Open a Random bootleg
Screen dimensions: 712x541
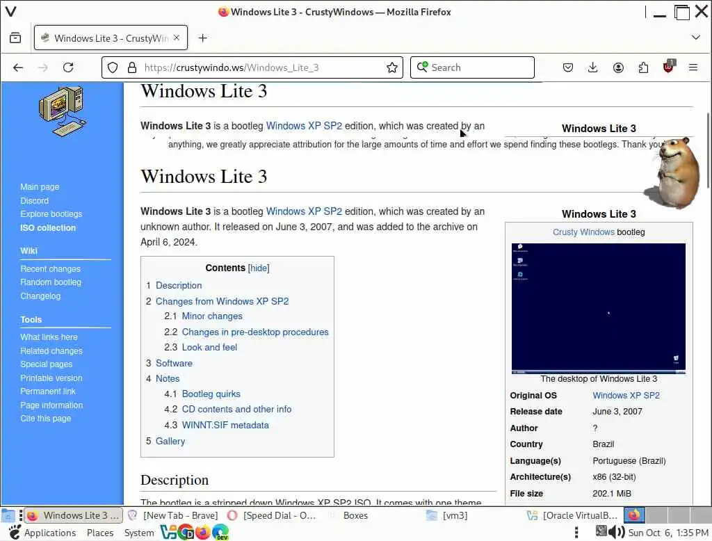[x=50, y=282]
